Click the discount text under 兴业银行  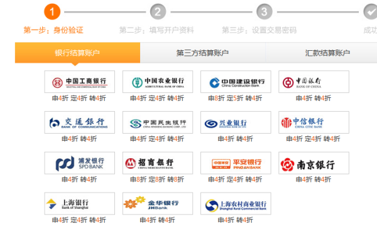point(235,139)
